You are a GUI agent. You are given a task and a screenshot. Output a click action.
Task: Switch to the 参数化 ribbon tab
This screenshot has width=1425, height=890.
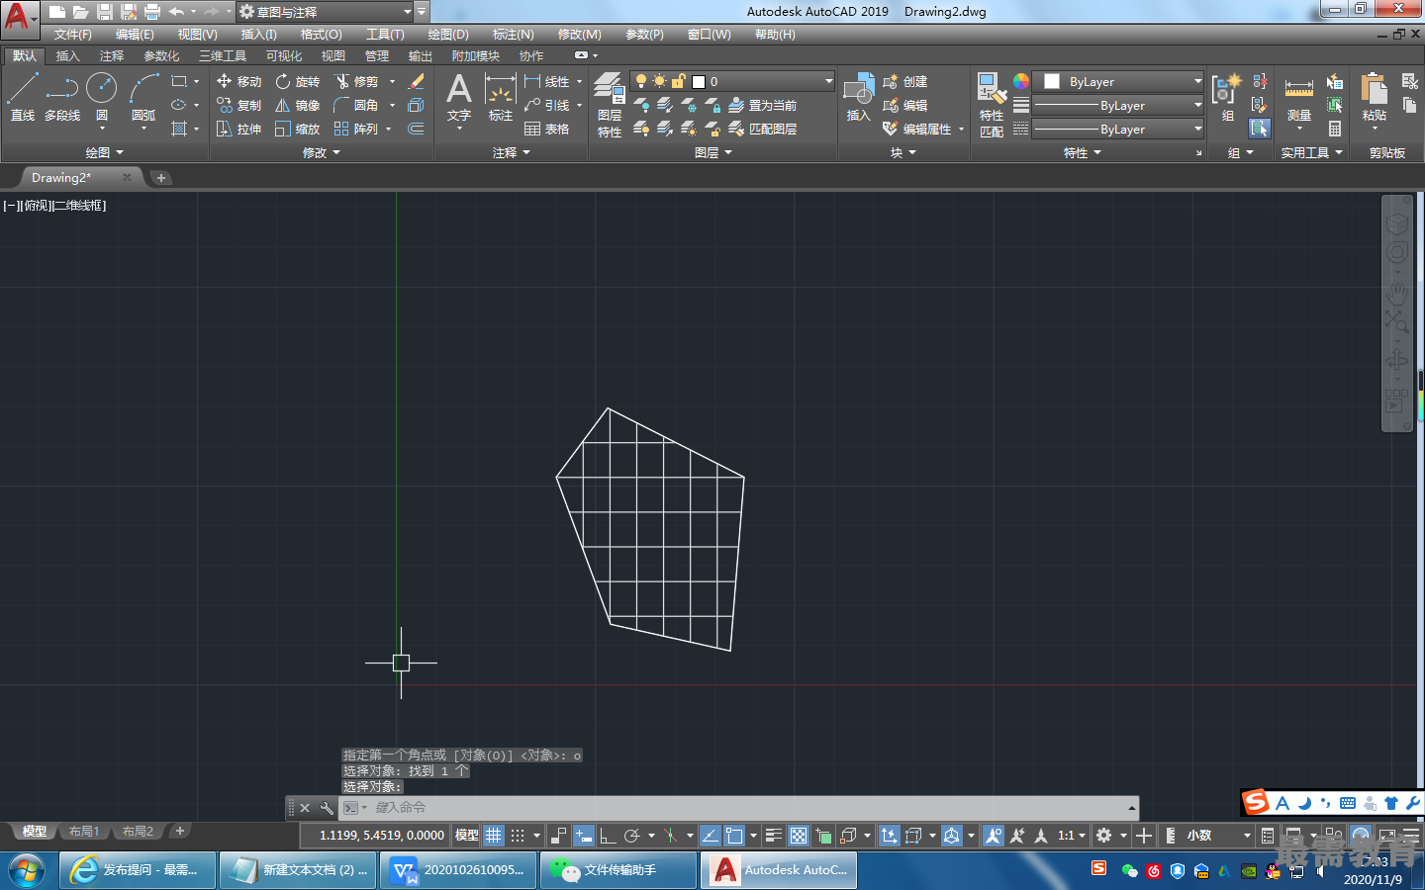161,55
